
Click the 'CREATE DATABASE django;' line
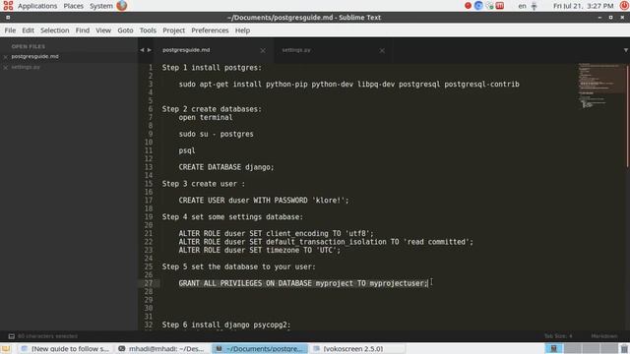226,167
